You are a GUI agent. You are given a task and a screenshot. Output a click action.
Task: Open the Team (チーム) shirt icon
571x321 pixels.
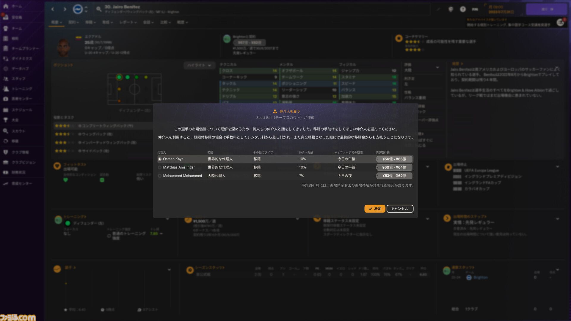pos(6,29)
